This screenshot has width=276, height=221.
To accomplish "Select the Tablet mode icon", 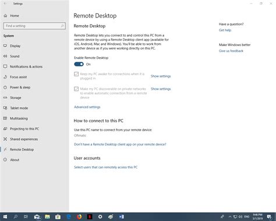I will click(x=5, y=108).
